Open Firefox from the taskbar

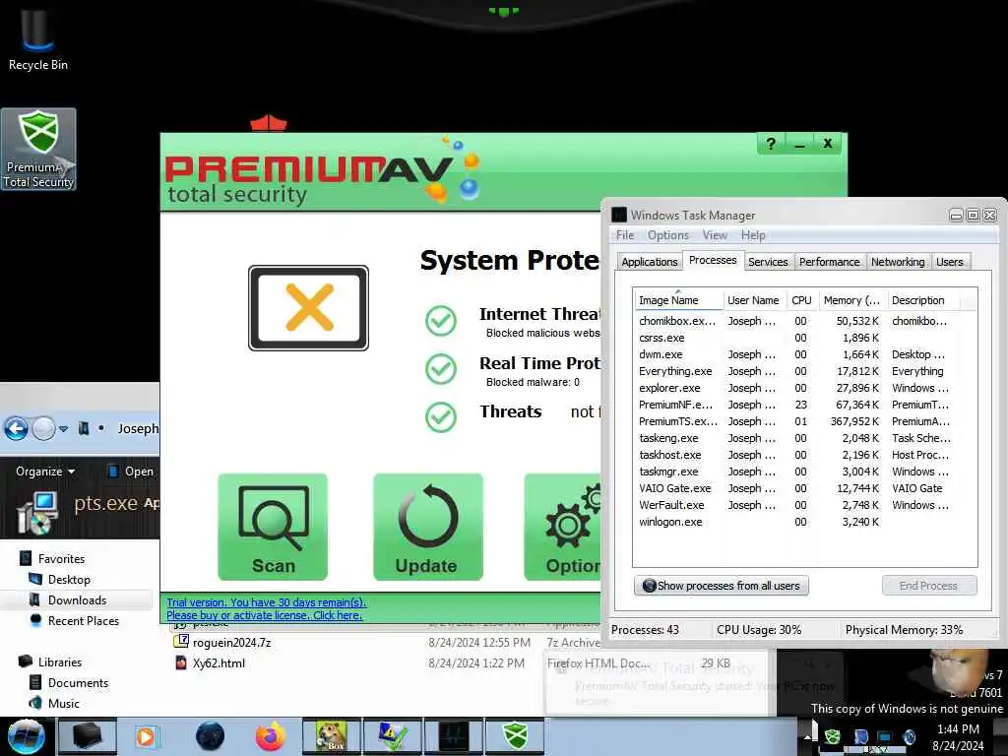point(270,736)
